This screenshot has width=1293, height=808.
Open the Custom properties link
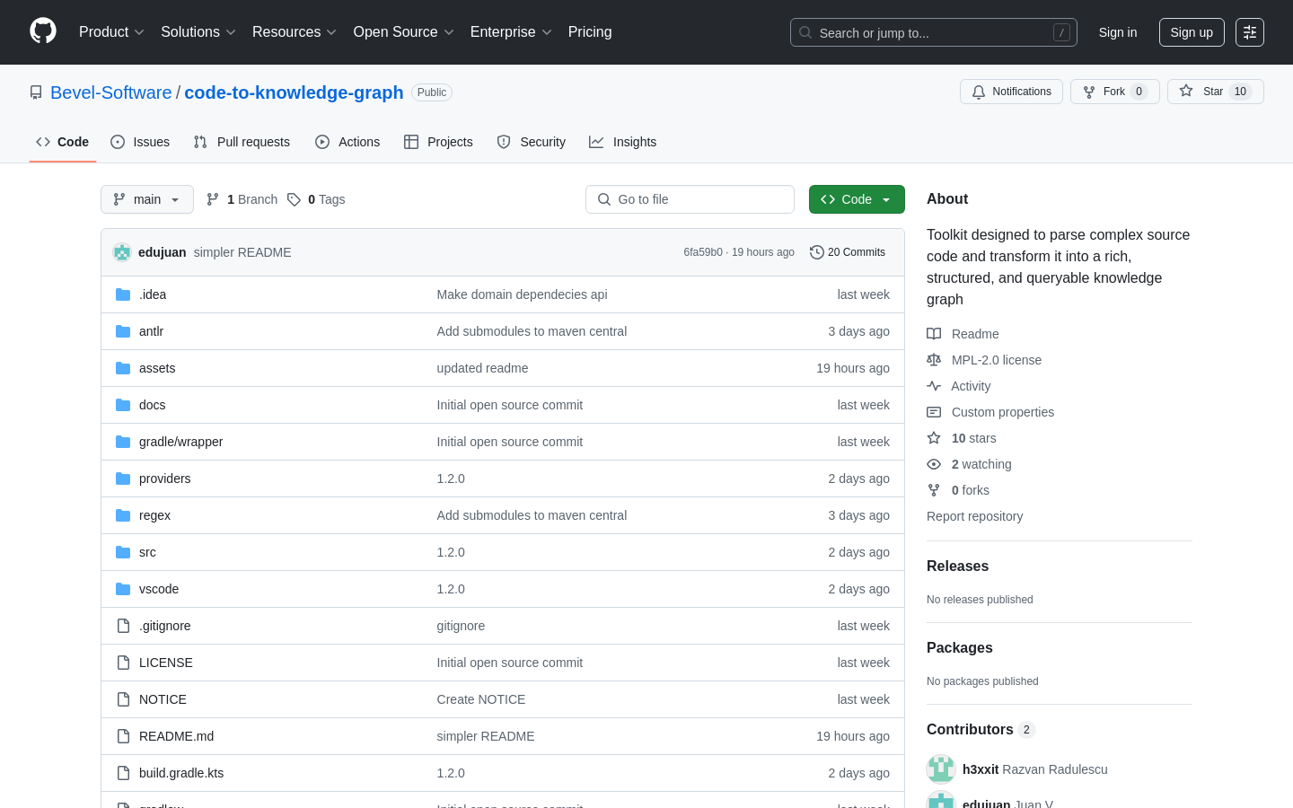pos(1003,412)
